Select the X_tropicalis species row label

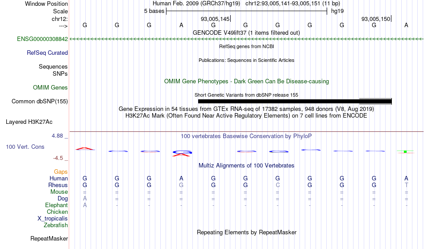tap(53, 219)
